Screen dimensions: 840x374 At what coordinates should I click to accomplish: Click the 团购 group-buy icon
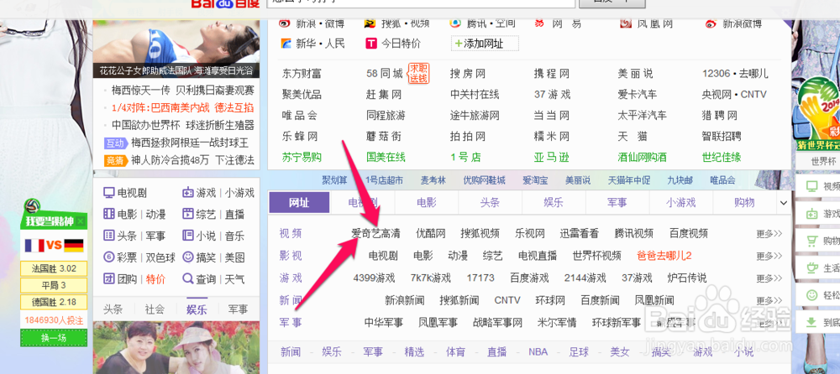[108, 278]
